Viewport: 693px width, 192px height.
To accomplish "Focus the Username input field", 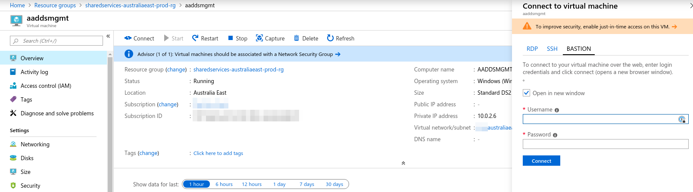I will click(606, 119).
